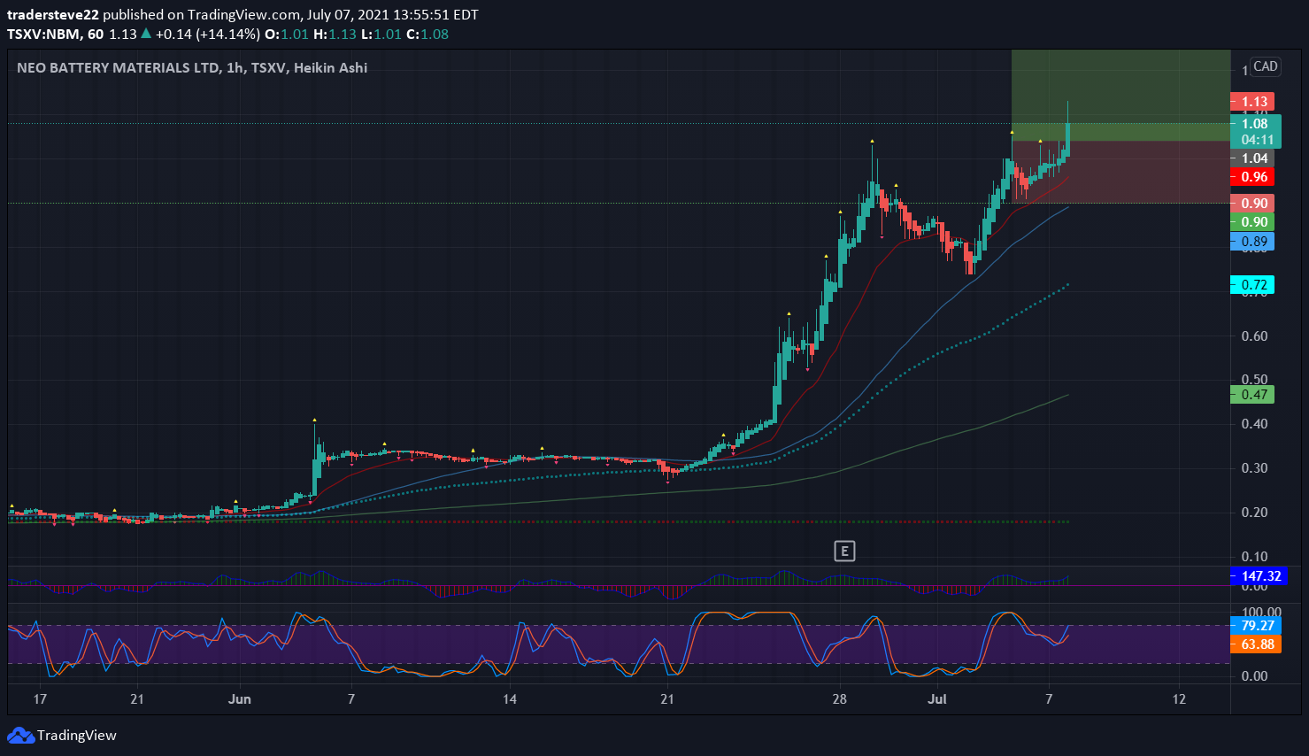Click the 0.20 price axis tick
Image resolution: width=1309 pixels, height=756 pixels.
pyautogui.click(x=1254, y=513)
